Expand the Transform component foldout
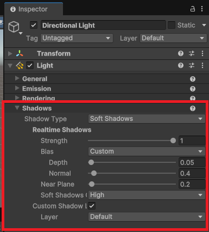 coord(10,53)
